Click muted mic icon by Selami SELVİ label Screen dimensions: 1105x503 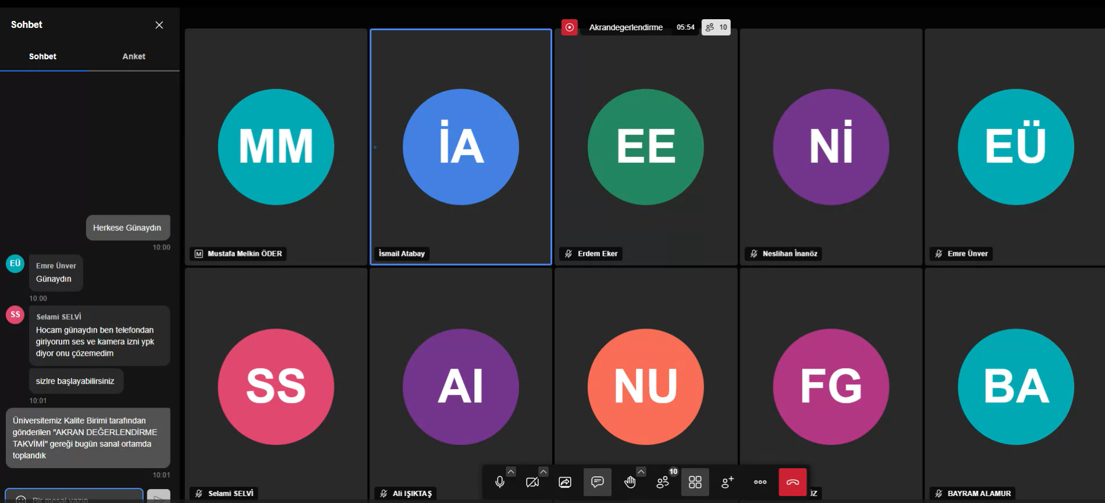(199, 494)
